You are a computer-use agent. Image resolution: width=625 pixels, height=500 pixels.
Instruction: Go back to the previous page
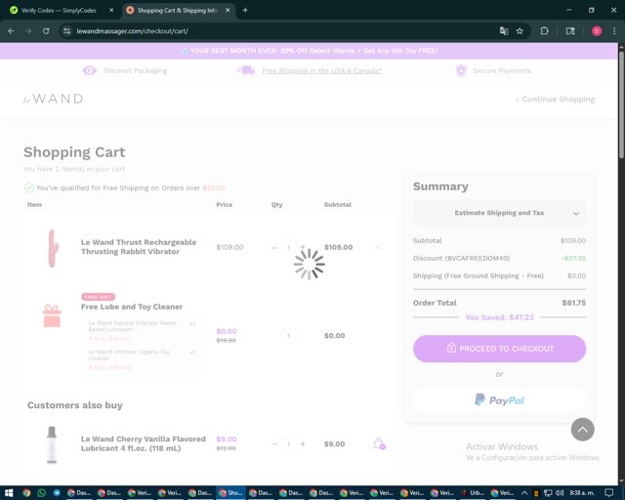click(11, 30)
